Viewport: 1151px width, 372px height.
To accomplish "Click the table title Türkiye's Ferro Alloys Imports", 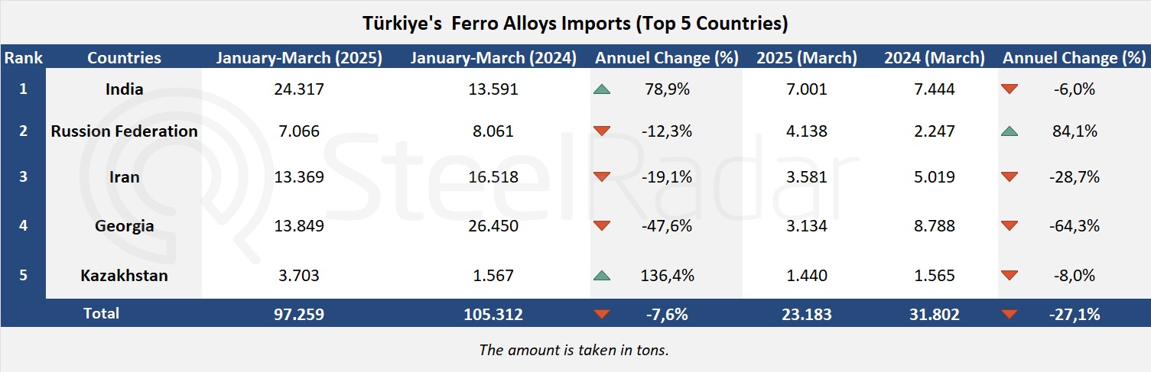I will coord(575,24).
